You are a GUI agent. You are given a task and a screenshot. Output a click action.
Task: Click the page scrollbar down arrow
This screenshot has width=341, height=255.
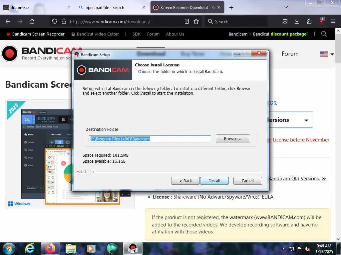[x=338, y=239]
